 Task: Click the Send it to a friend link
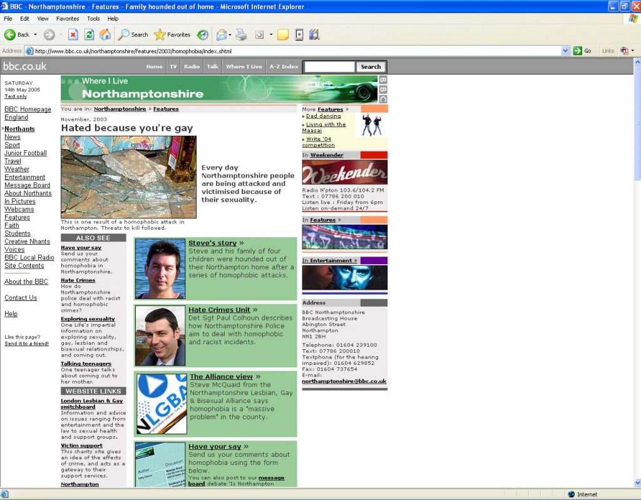pos(26,344)
